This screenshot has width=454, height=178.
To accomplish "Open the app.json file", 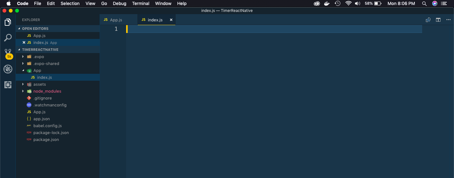I will 58,119.
